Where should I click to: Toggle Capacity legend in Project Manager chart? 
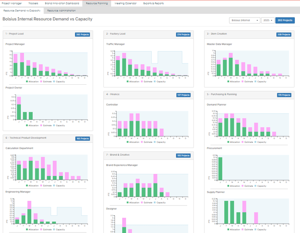tap(59, 82)
